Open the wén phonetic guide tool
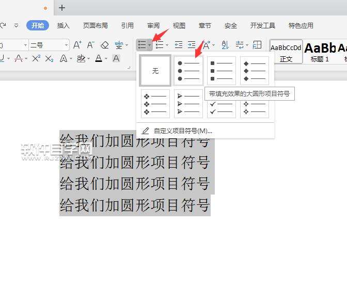The height and width of the screenshot is (290, 347). 119,45
